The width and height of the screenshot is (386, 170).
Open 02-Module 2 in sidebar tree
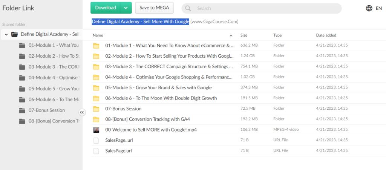click(54, 56)
